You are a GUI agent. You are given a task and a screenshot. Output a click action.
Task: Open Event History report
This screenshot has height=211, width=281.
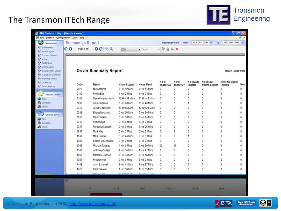point(48,86)
